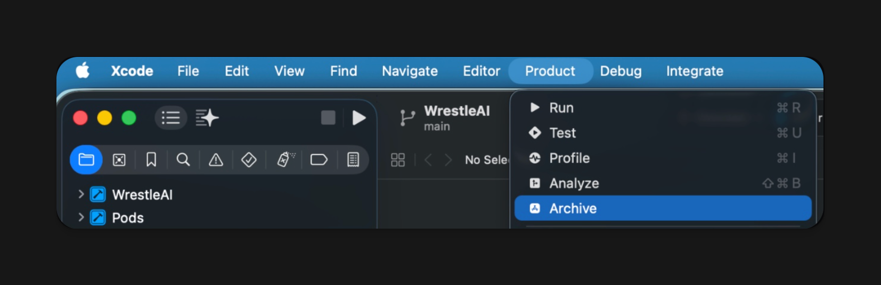Choose Profile from the Product menu
The width and height of the screenshot is (881, 285).
pos(663,158)
